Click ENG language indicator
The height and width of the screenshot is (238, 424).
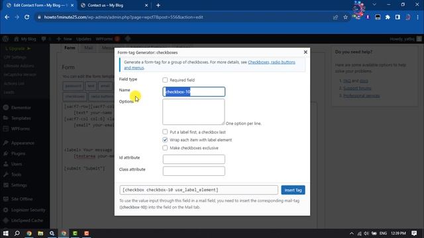pyautogui.click(x=383, y=233)
